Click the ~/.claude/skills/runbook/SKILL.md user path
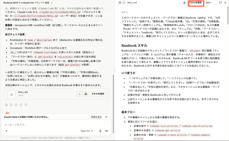The height and width of the screenshot is (141, 229). click(x=35, y=16)
